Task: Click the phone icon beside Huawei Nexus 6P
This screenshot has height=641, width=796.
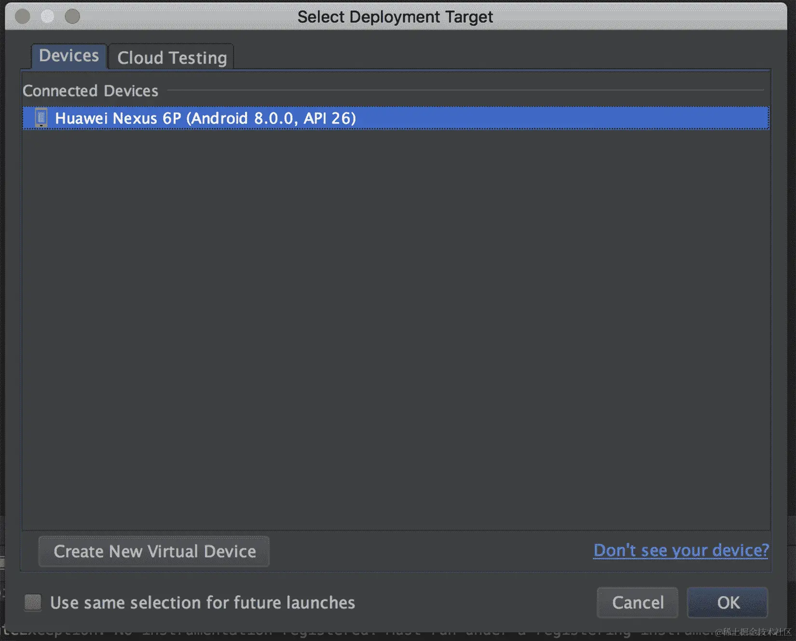Action: (41, 118)
